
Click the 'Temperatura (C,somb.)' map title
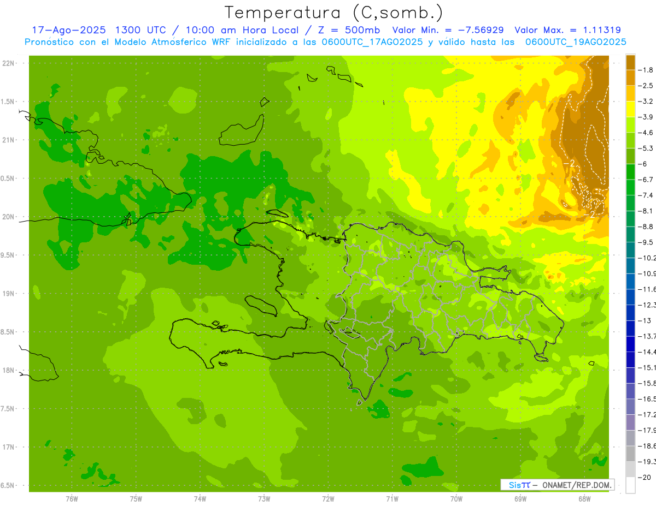(334, 13)
